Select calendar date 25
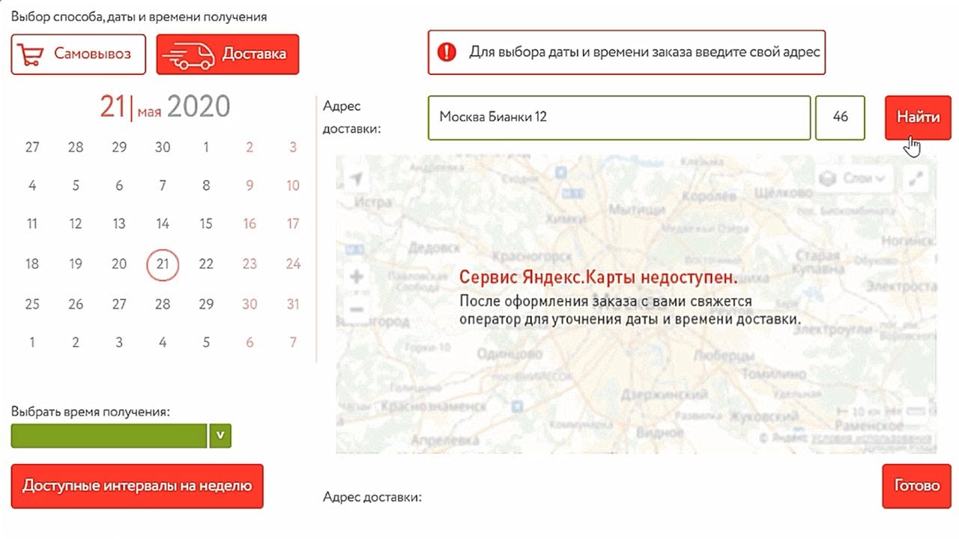The image size is (959, 539). pyautogui.click(x=32, y=304)
